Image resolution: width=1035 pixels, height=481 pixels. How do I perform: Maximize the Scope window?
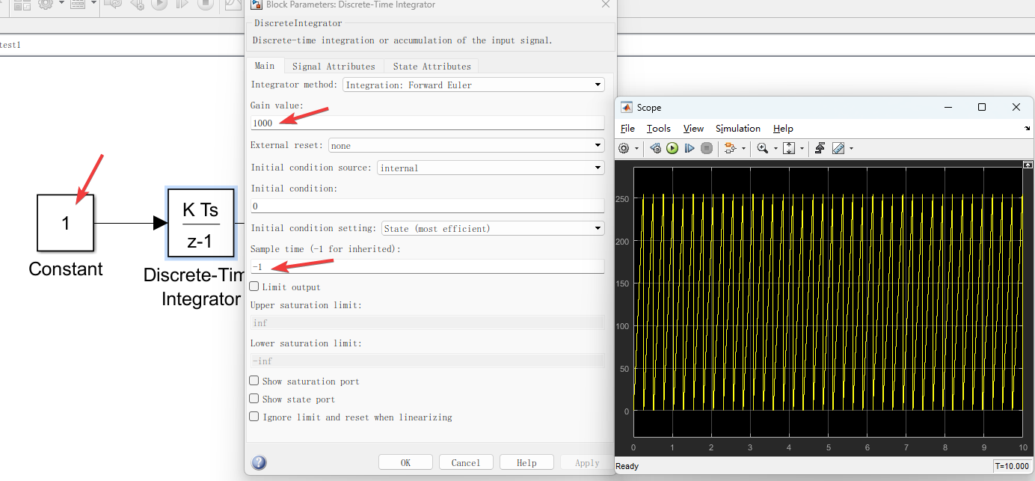tap(982, 107)
